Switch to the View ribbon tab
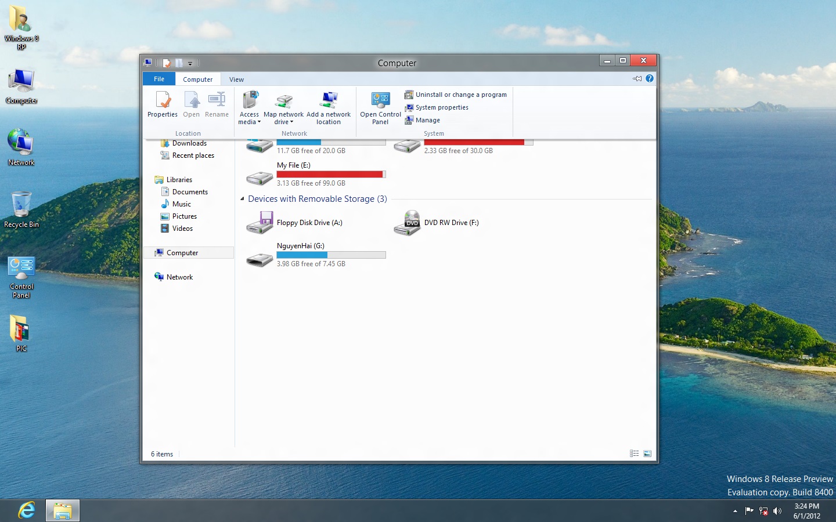The height and width of the screenshot is (522, 836). click(236, 79)
